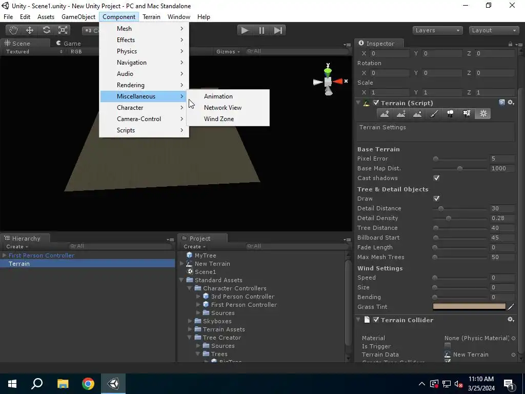The height and width of the screenshot is (394, 525).
Task: Open the Layers dropdown
Action: click(438, 30)
